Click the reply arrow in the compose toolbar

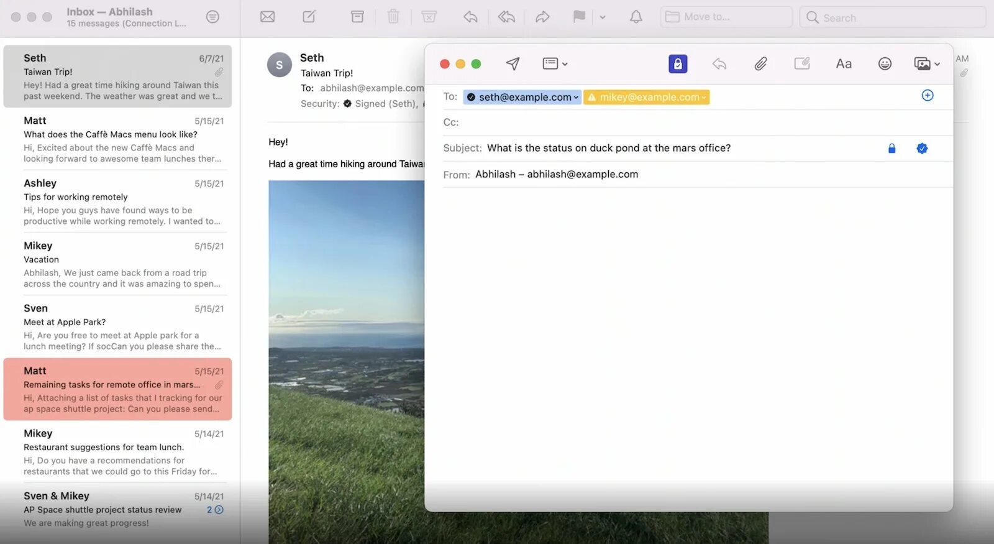click(x=719, y=63)
